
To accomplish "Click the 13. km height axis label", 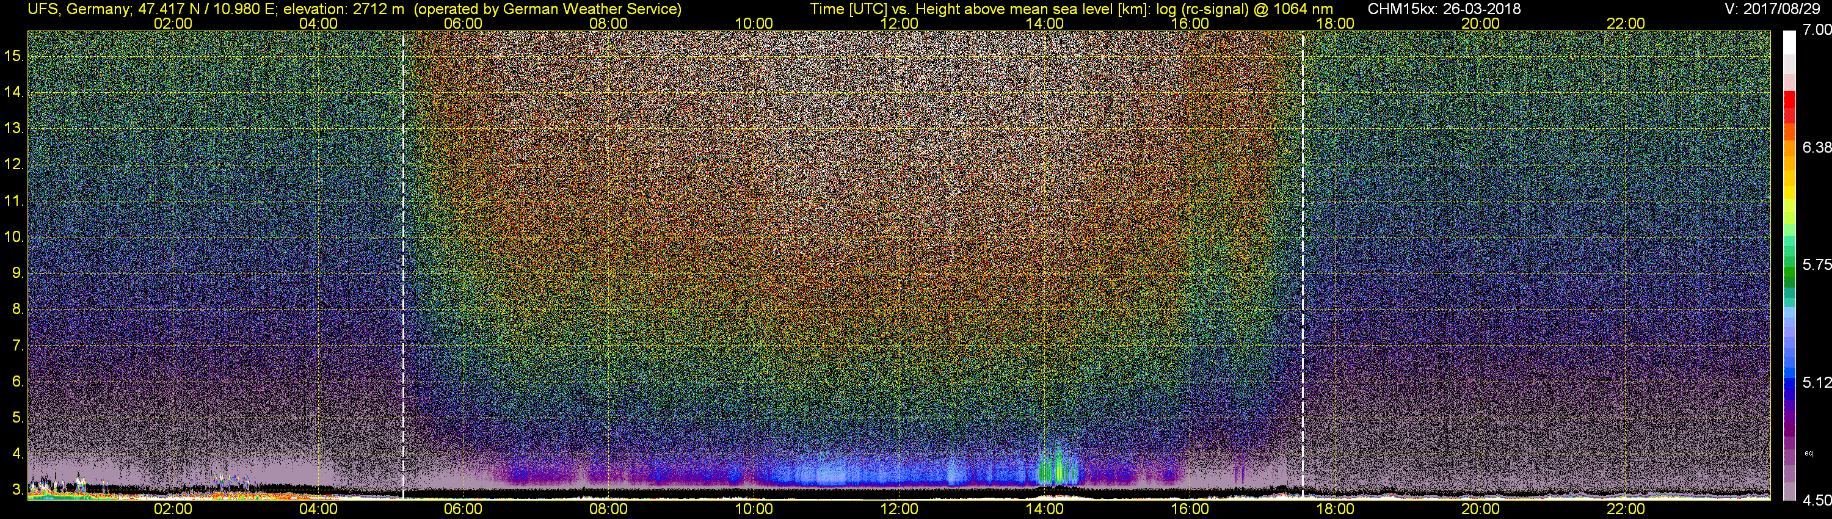I will (x=14, y=129).
